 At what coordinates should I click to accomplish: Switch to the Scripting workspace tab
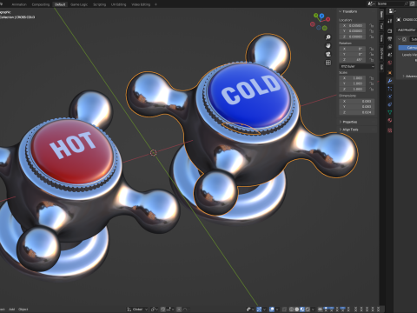[99, 4]
